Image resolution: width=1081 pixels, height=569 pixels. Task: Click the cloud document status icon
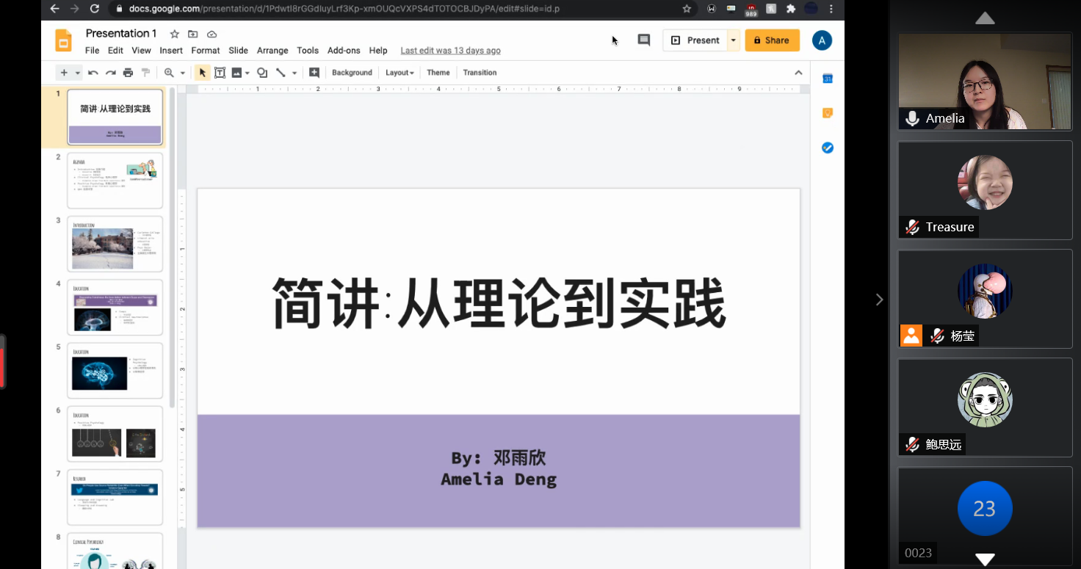pos(211,34)
